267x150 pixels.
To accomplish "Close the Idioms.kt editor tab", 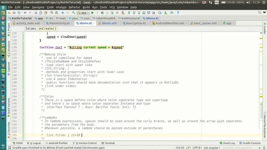I will [94, 23].
